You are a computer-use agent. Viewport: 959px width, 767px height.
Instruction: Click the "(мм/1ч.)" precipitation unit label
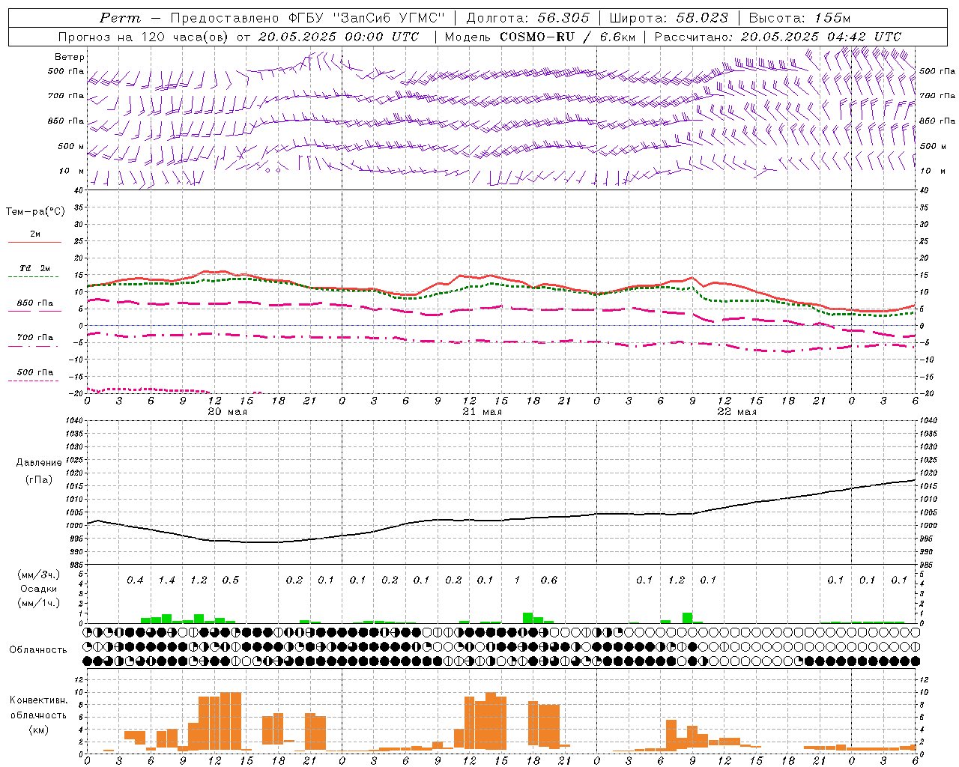pyautogui.click(x=38, y=603)
